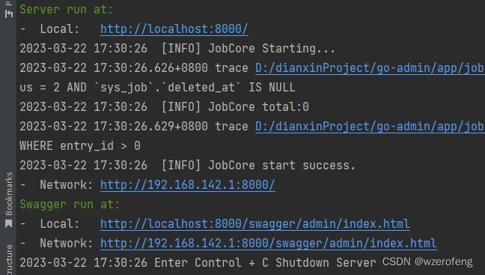485x275 pixels.
Task: Open the 192.168.142.1 swagger admin index.html link
Action: point(269,244)
